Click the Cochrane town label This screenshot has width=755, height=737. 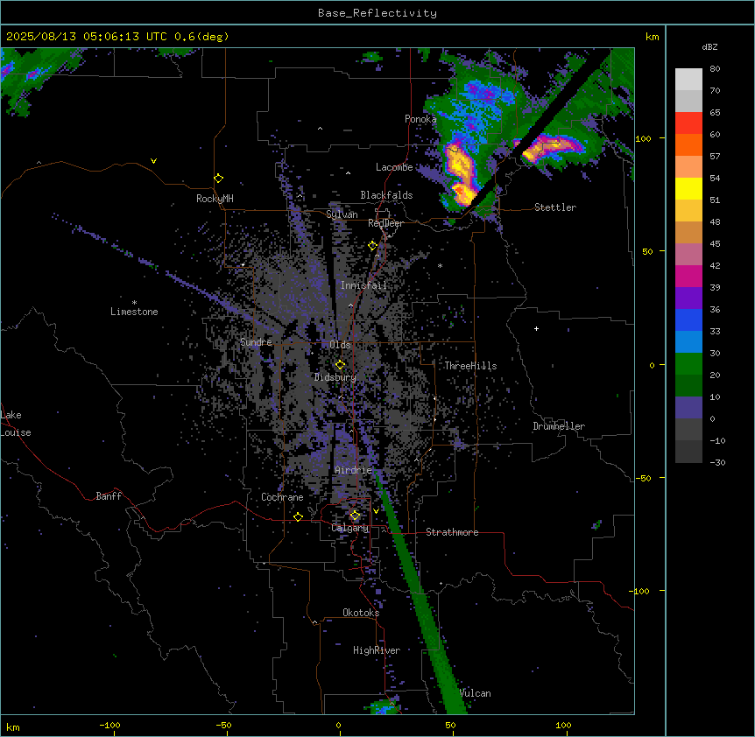282,497
